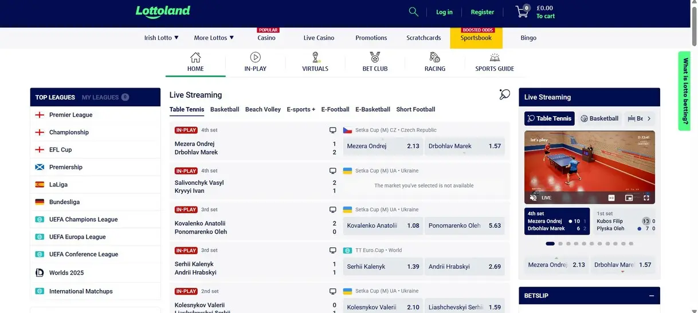Click TT Euro.Cup globe icon
698x313 pixels.
point(347,251)
